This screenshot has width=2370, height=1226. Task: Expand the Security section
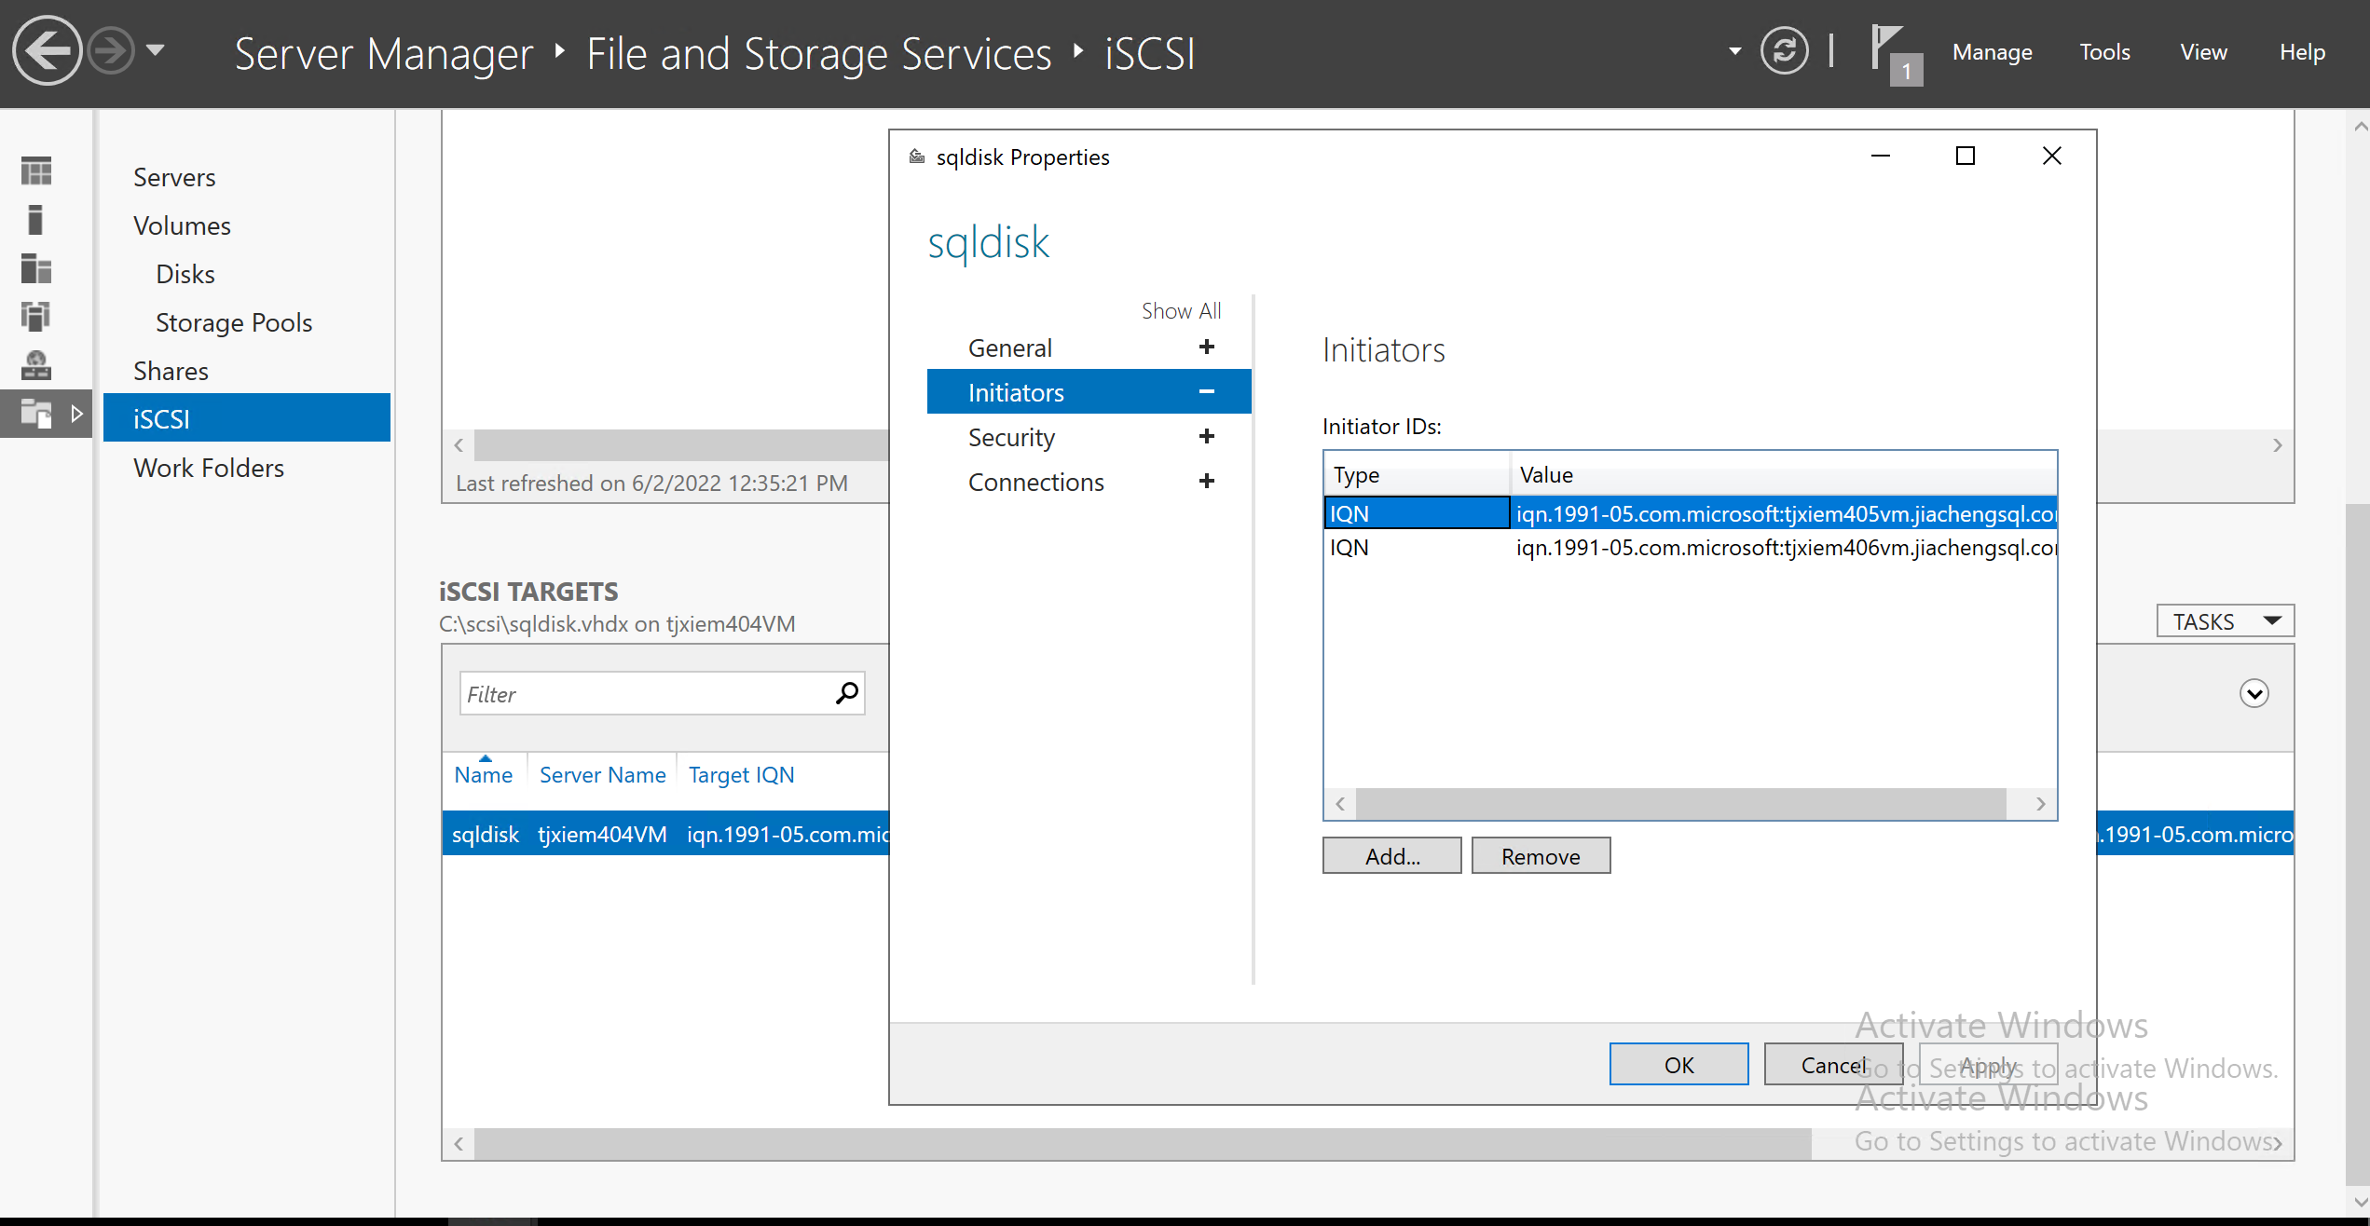[1206, 437]
